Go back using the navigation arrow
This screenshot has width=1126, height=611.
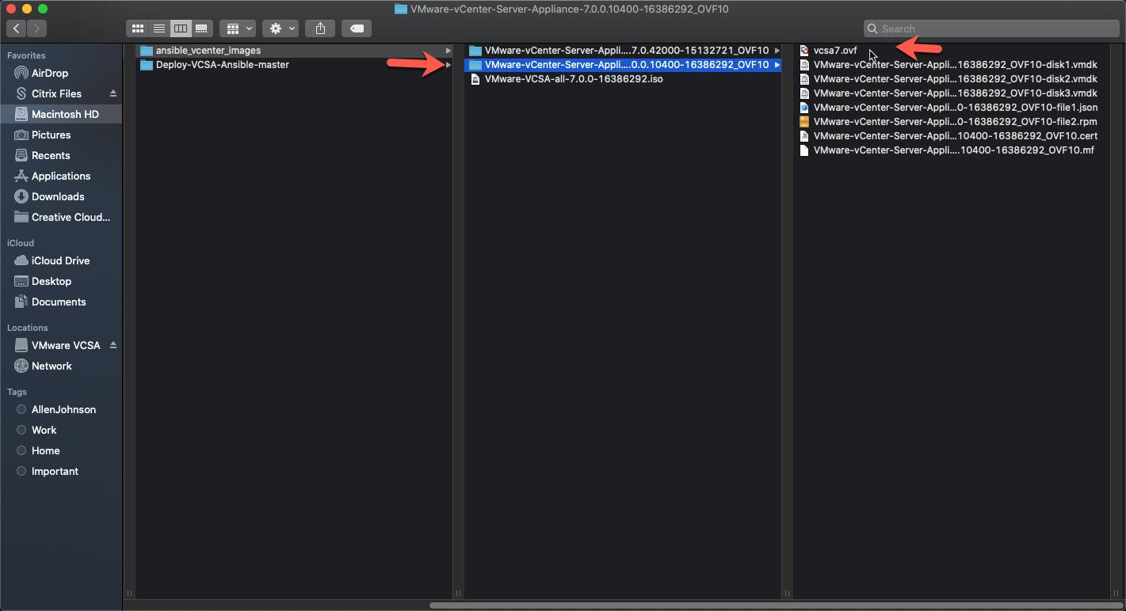coord(16,28)
